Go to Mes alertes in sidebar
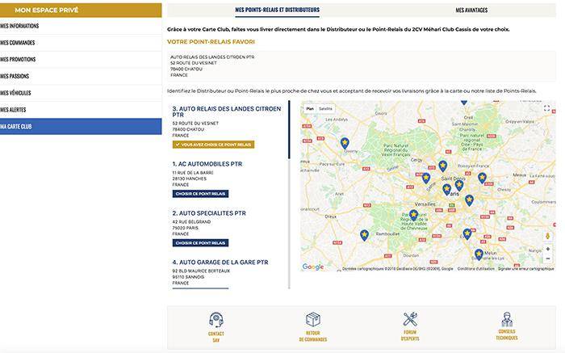The height and width of the screenshot is (353, 565). pos(81,110)
